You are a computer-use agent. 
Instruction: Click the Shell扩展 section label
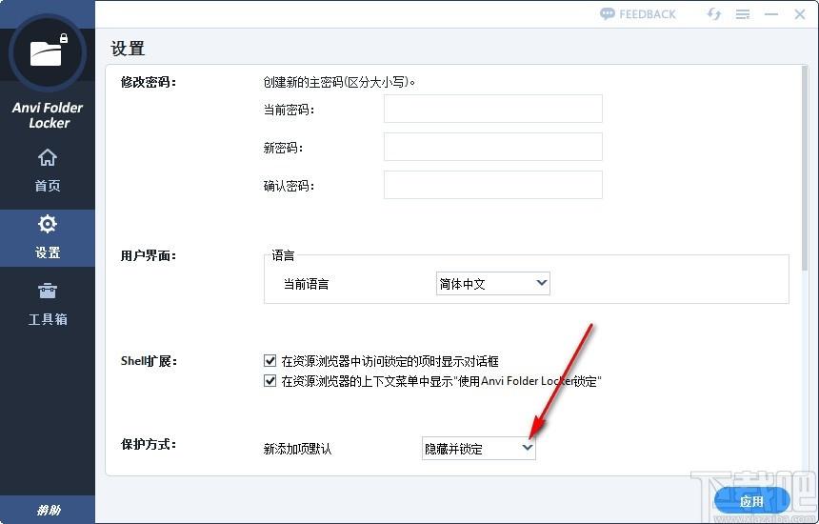pyautogui.click(x=149, y=361)
